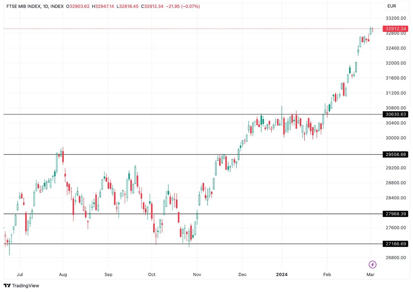Click the Oct label on time axis
This screenshot has height=292, width=413.
pyautogui.click(x=152, y=275)
